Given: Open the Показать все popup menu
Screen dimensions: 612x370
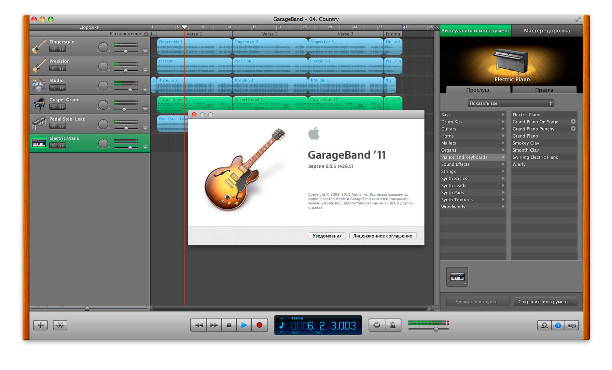Looking at the screenshot, I should 511,103.
